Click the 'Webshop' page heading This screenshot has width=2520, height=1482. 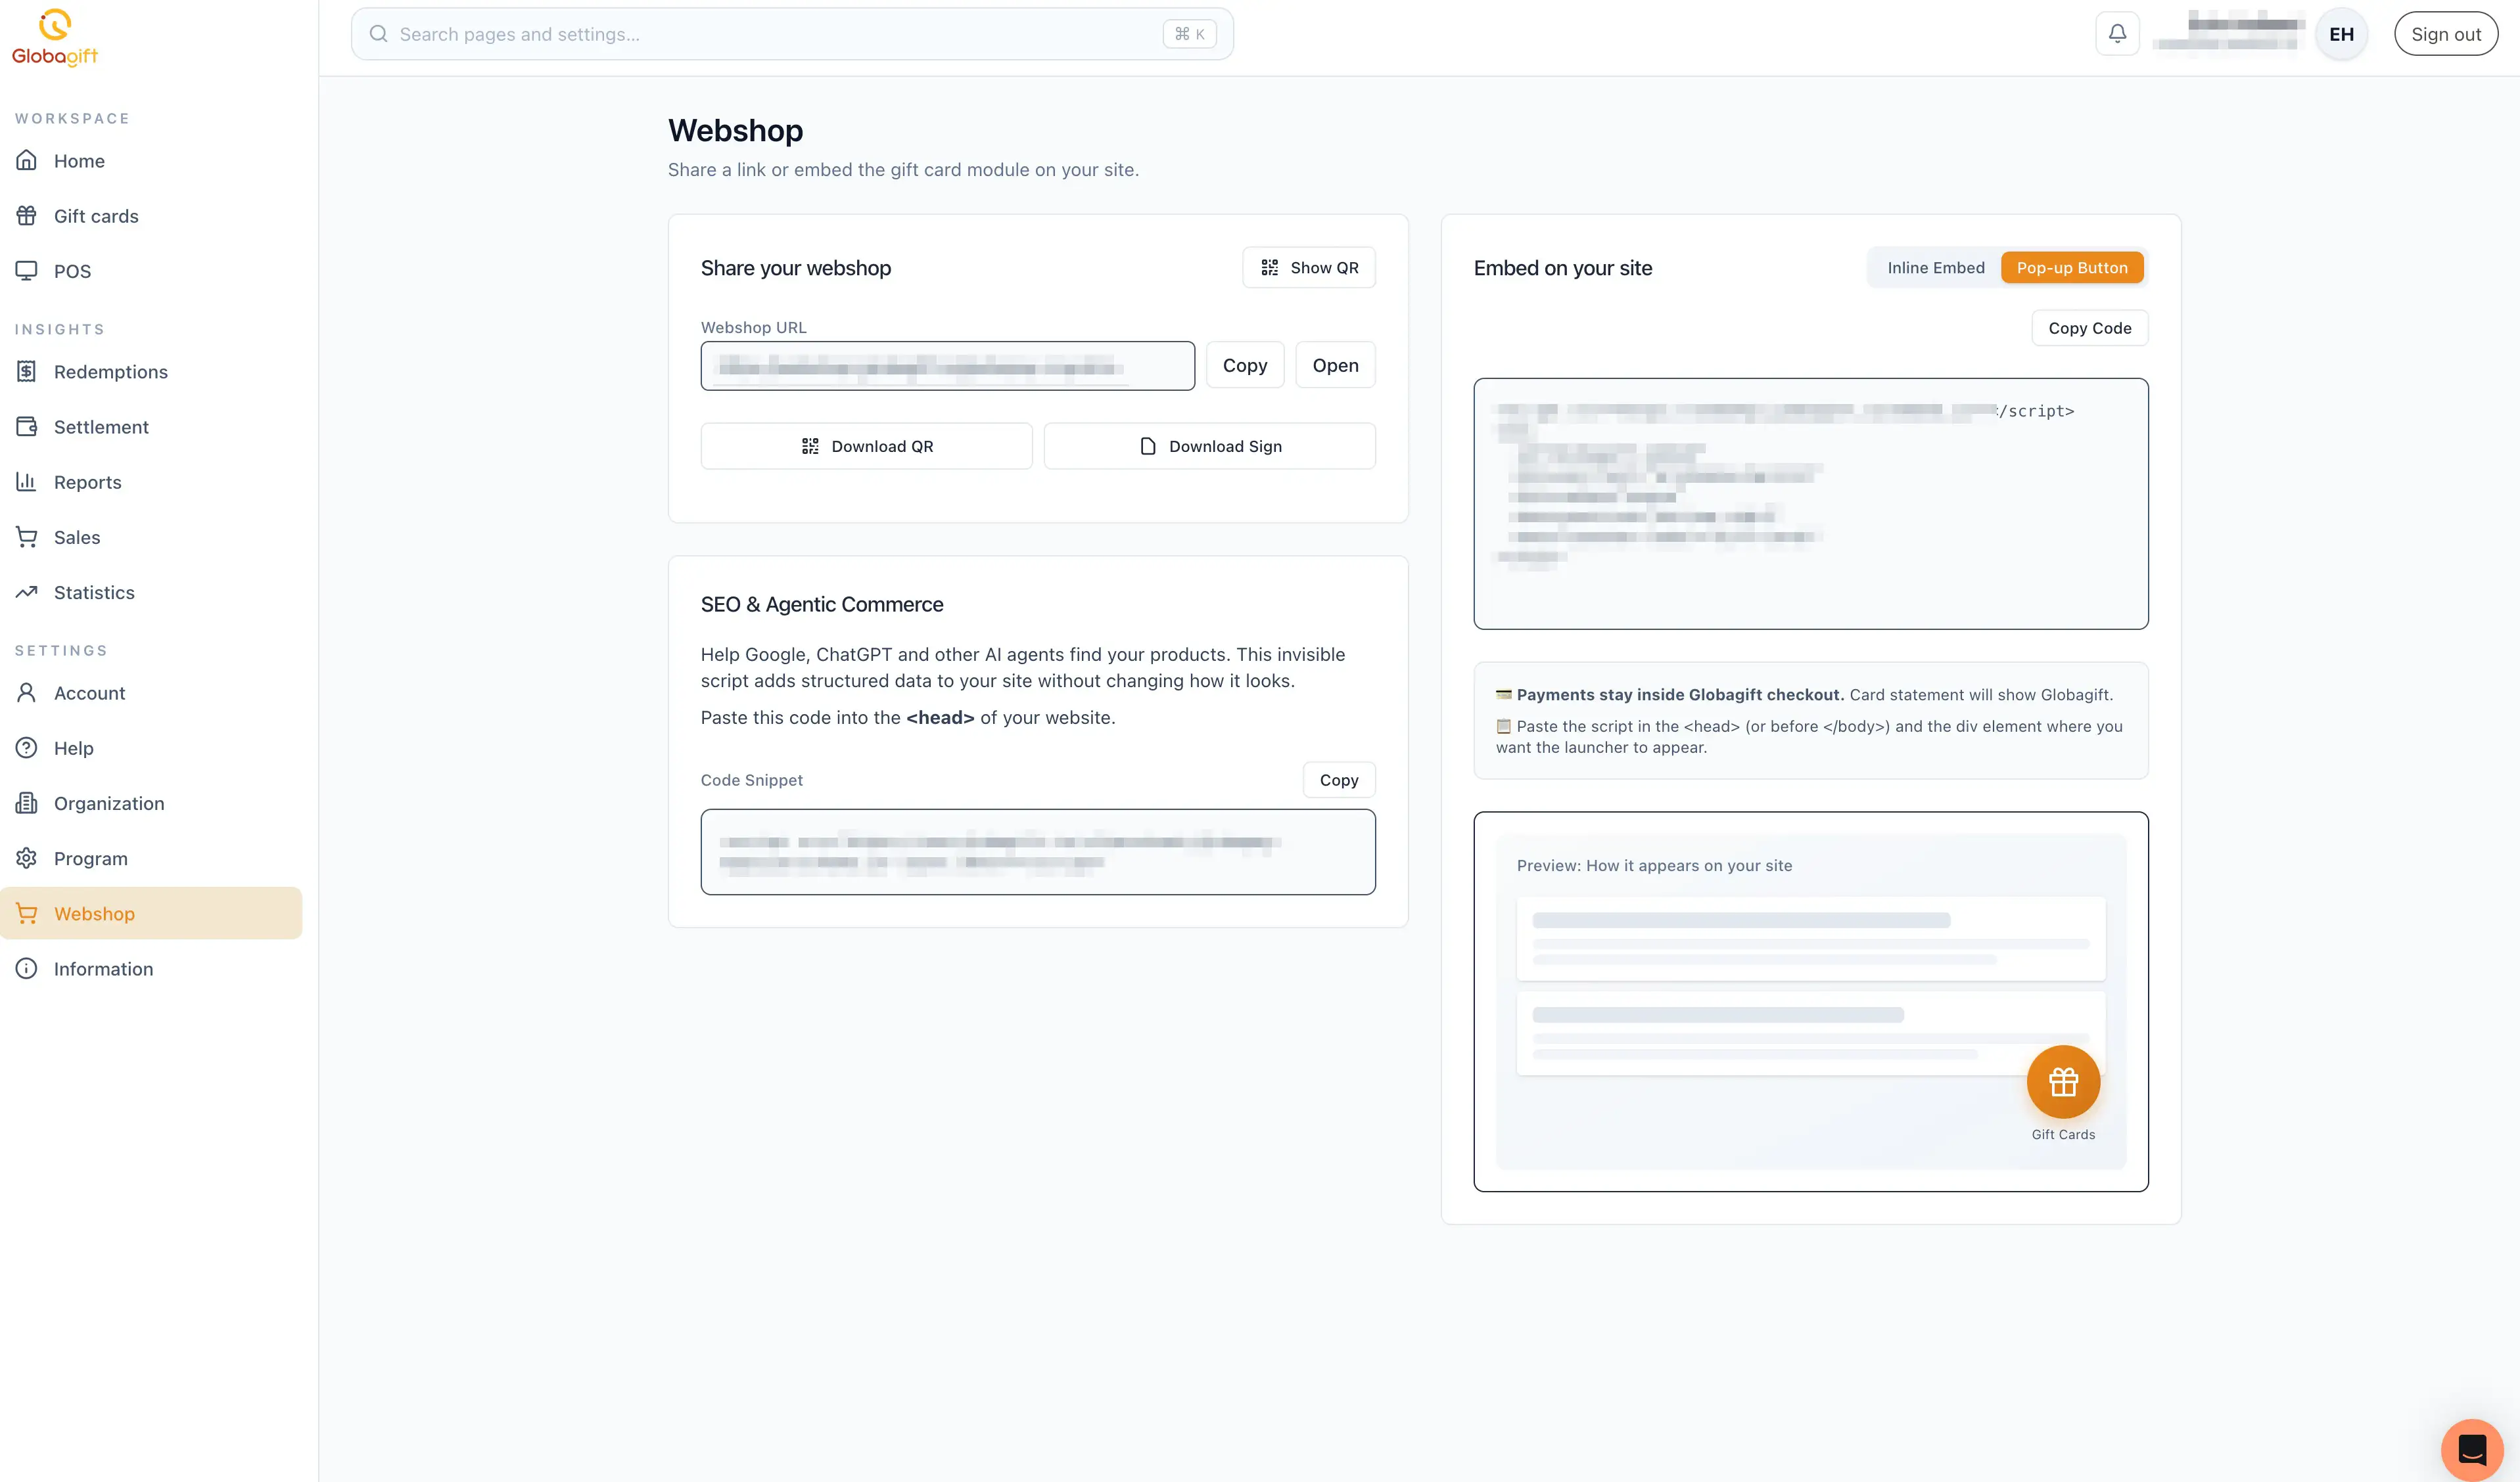pos(735,131)
